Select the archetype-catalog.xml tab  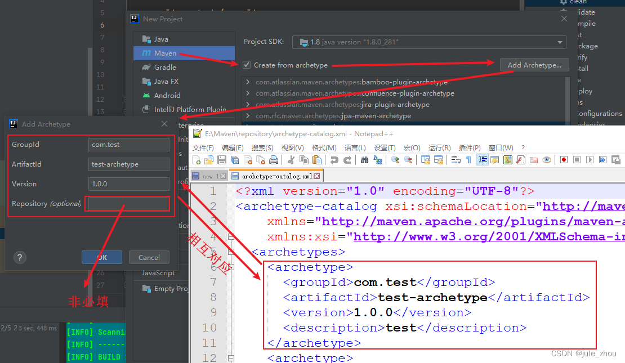[x=276, y=176]
